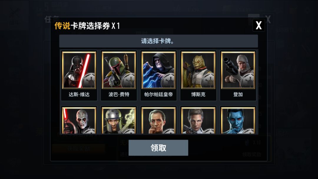Image resolution: width=318 pixels, height=179 pixels.
Task: Close the legendary card selection dialog
Action: 259,25
